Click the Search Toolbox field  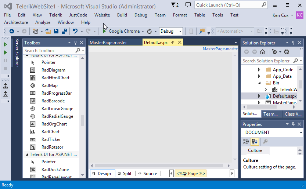point(54,51)
